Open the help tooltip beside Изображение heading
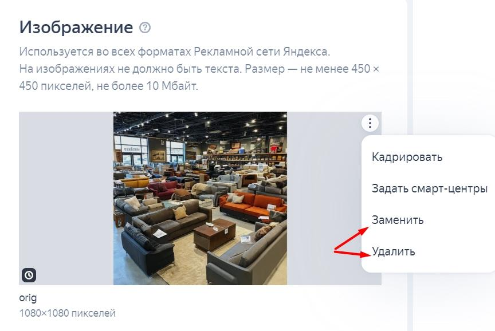 click(x=145, y=27)
